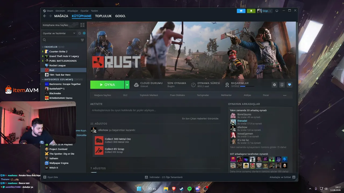
Task: Open Friends and Chat icon in bottom bar
Action: [x=294, y=177]
